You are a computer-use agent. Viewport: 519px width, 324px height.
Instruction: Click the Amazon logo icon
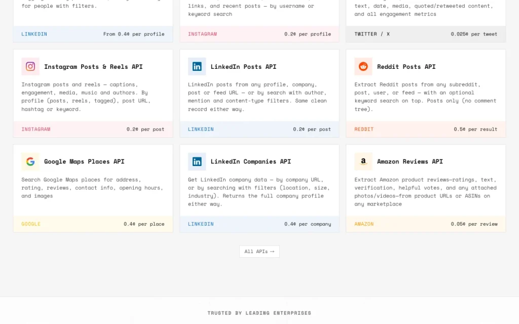pos(363,161)
